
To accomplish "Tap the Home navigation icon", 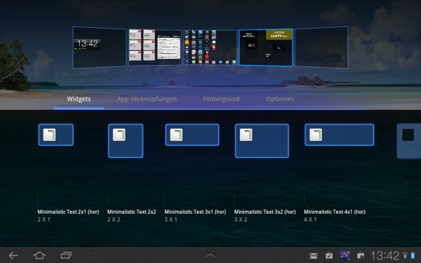I will [39, 255].
